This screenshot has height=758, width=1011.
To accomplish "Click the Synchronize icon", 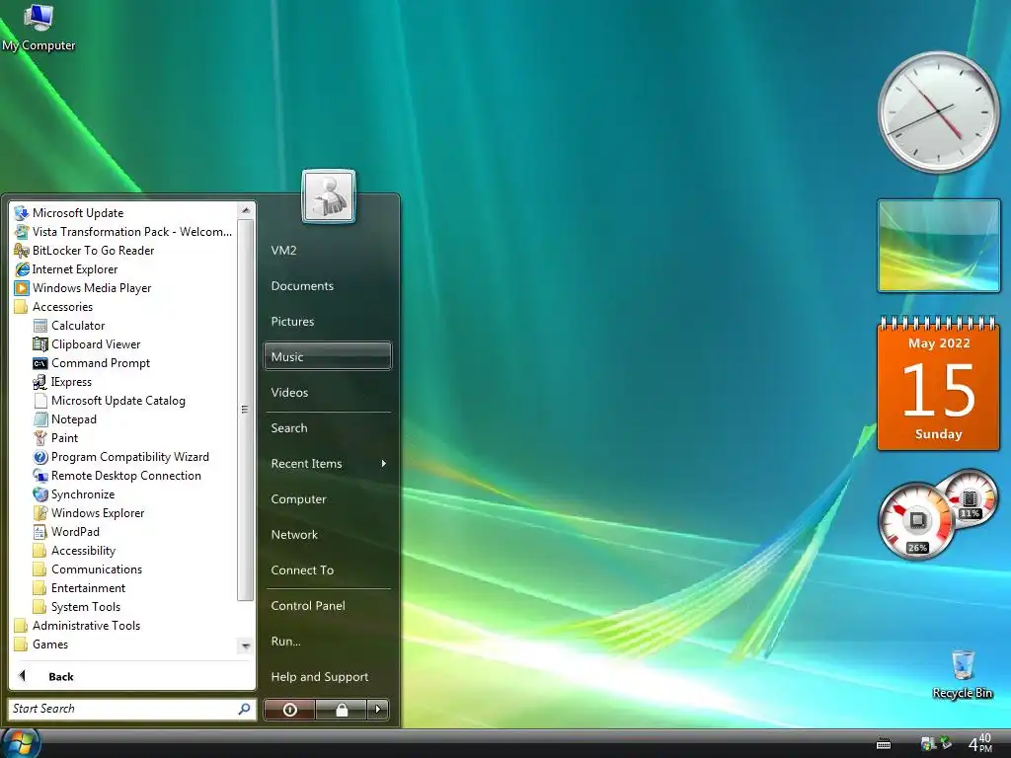I will pyautogui.click(x=39, y=493).
